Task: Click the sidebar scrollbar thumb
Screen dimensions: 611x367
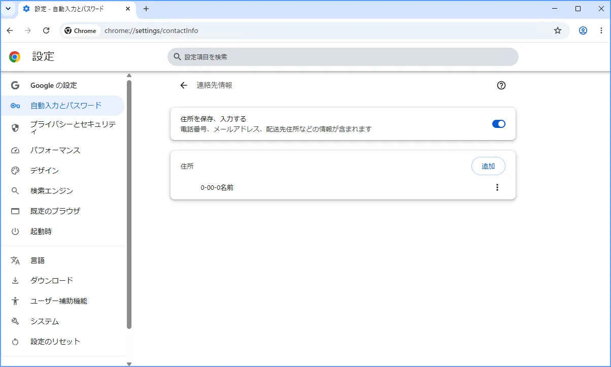Action: click(x=129, y=204)
